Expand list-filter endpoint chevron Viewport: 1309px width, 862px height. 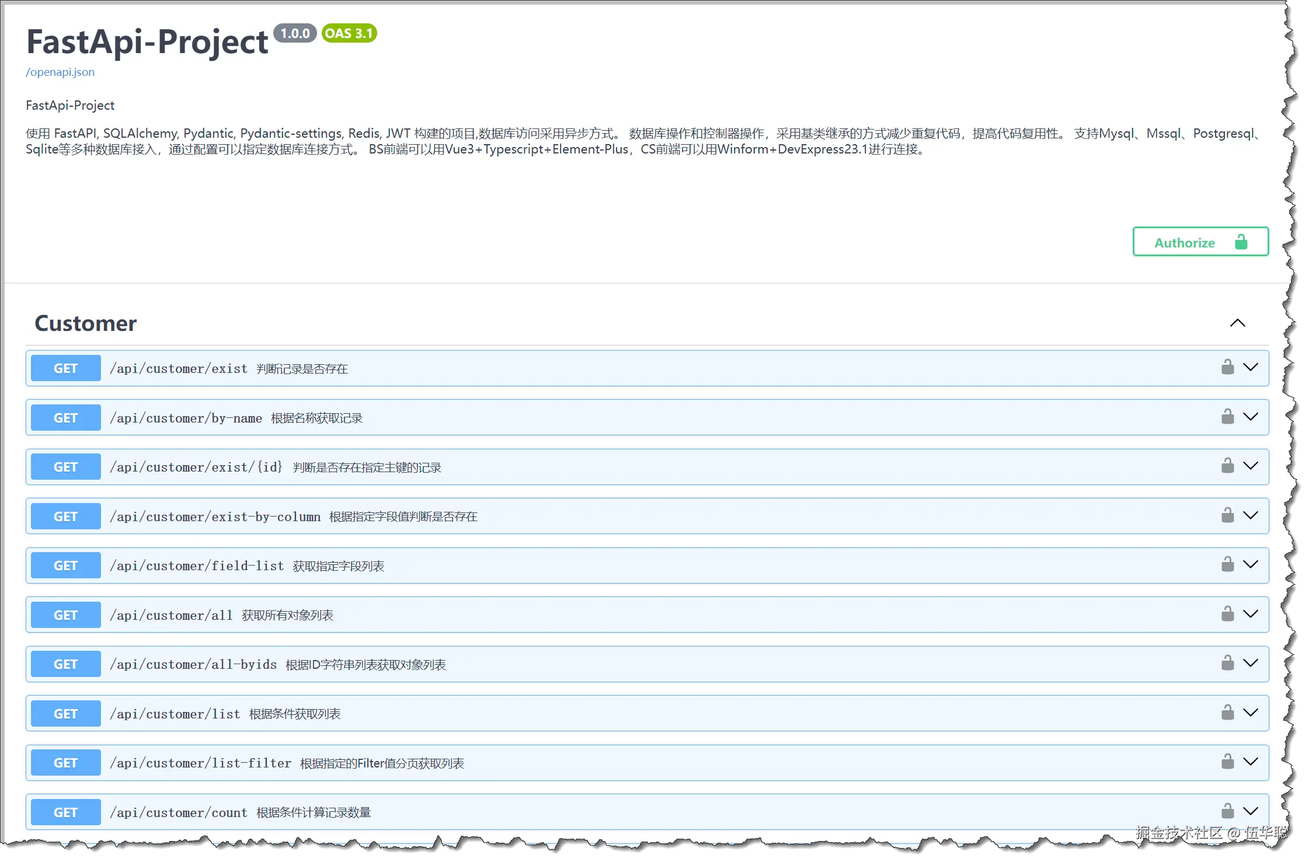pos(1250,762)
